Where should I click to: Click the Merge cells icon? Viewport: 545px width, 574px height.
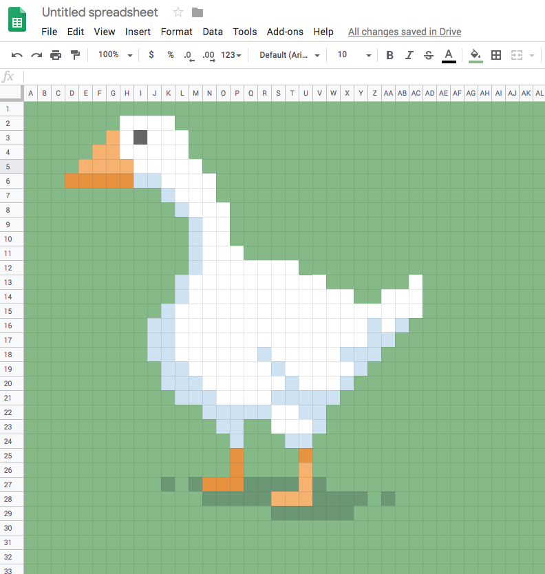pos(517,55)
